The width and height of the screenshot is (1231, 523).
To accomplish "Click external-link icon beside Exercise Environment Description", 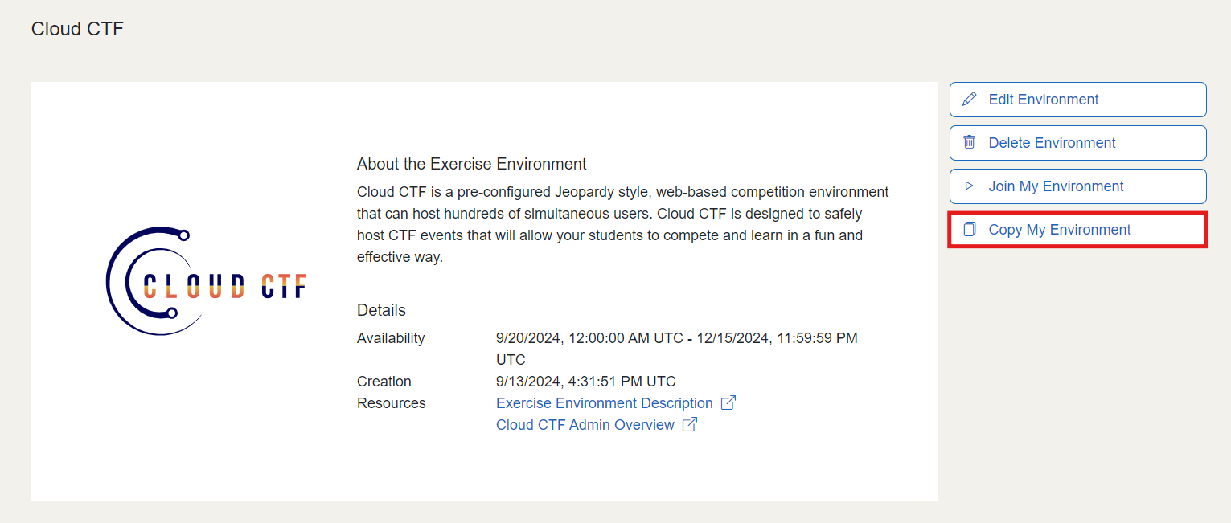I will pos(728,402).
